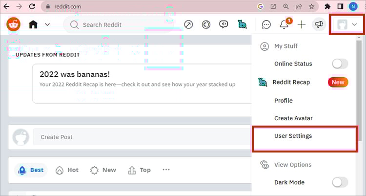
Task: Sort feed by Hot
Action: [67, 170]
